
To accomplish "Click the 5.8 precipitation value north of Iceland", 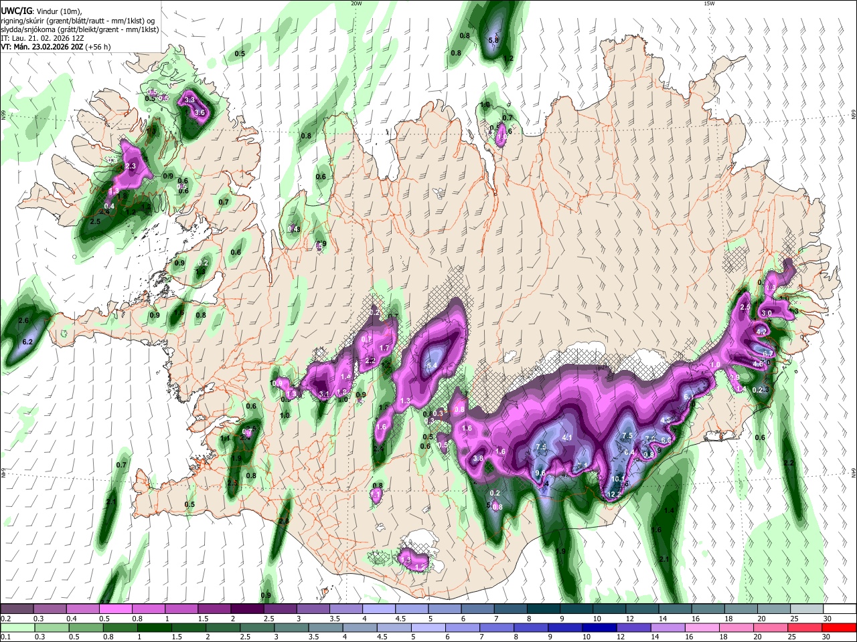I will (494, 40).
